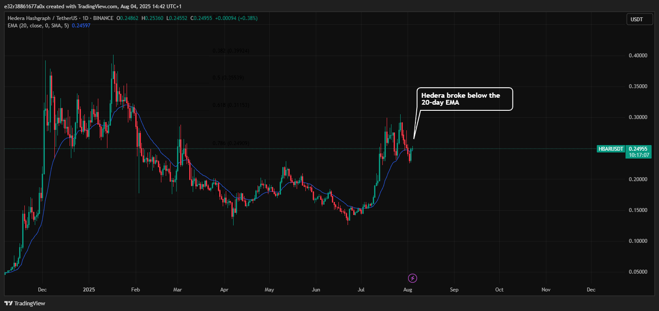Click the purple lightning event icon
This screenshot has width=659, height=311.
click(x=413, y=278)
